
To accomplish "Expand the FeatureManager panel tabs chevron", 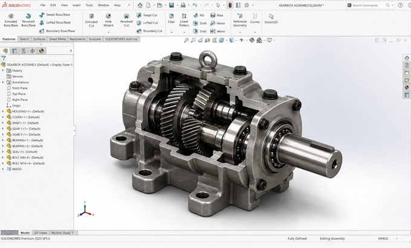I will [71, 51].
